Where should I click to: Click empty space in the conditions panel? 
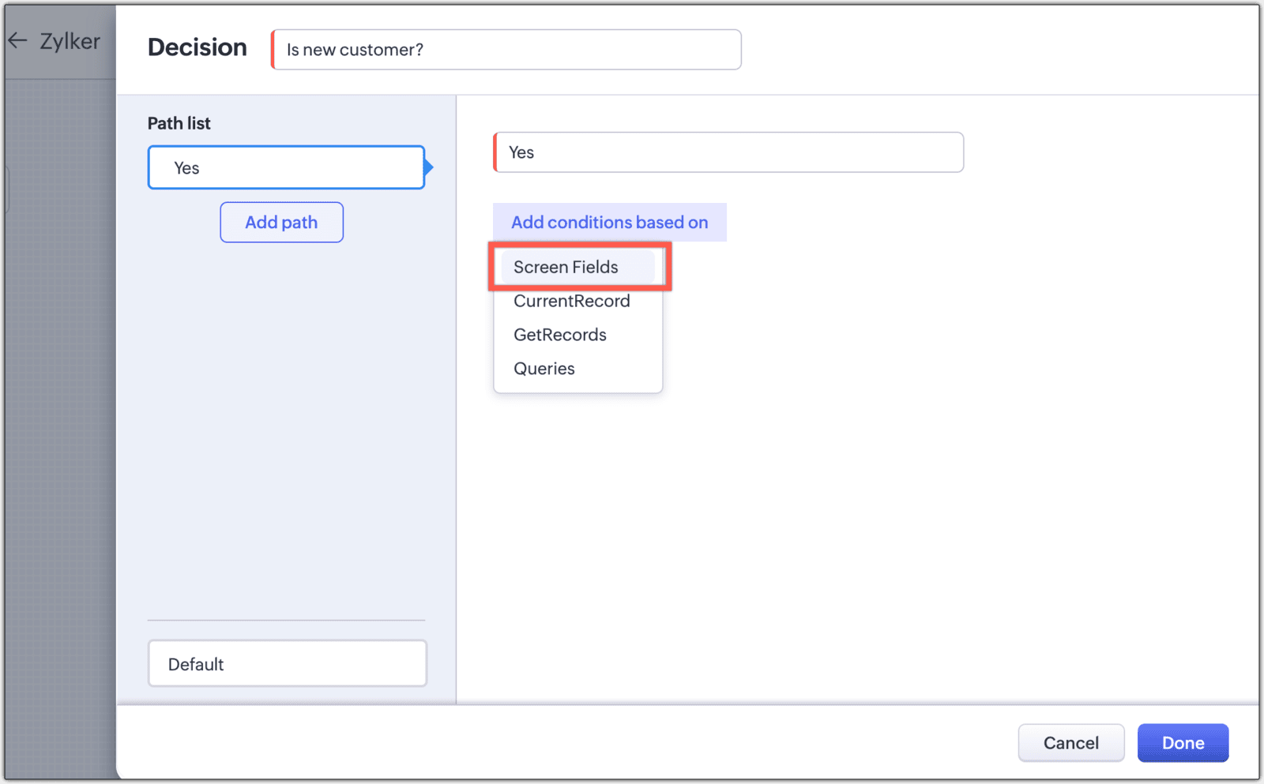coord(869,513)
